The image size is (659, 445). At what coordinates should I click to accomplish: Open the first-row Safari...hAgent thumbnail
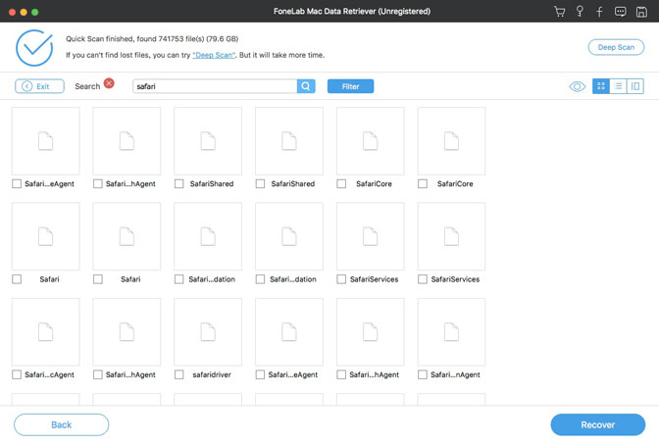pyautogui.click(x=127, y=141)
